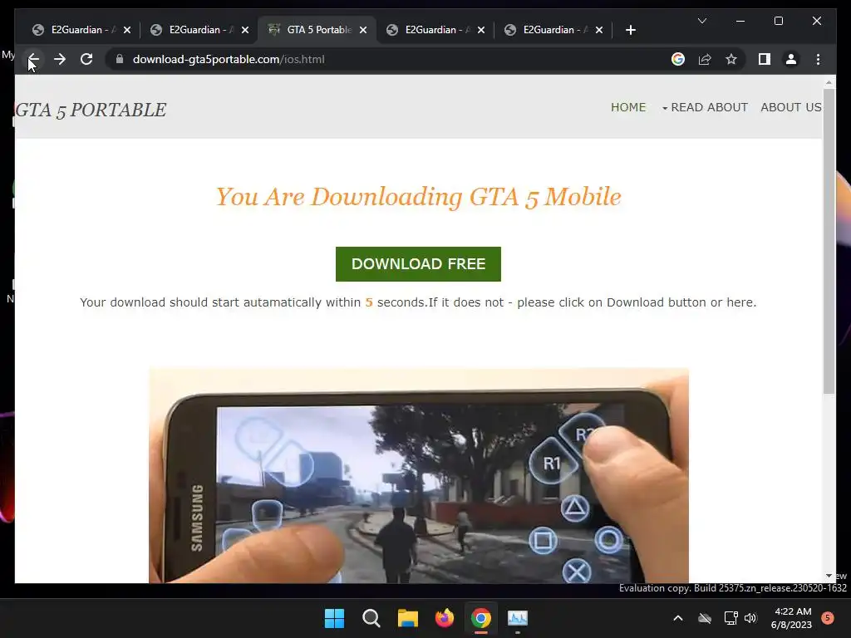The image size is (851, 638).
Task: Open the Chrome profile menu
Action: [x=791, y=59]
